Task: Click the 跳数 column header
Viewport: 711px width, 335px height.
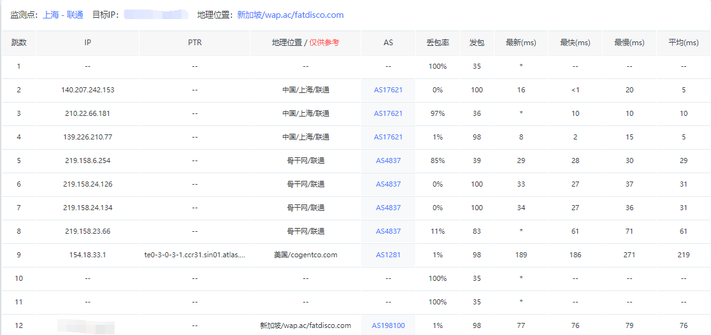Action: pos(18,43)
